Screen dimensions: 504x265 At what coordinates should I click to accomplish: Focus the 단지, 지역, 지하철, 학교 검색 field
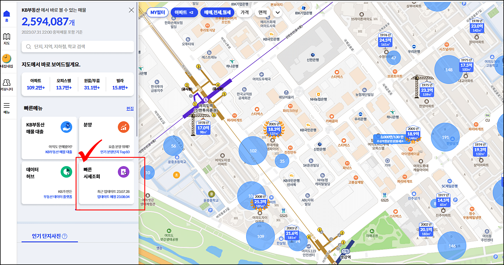[78, 47]
